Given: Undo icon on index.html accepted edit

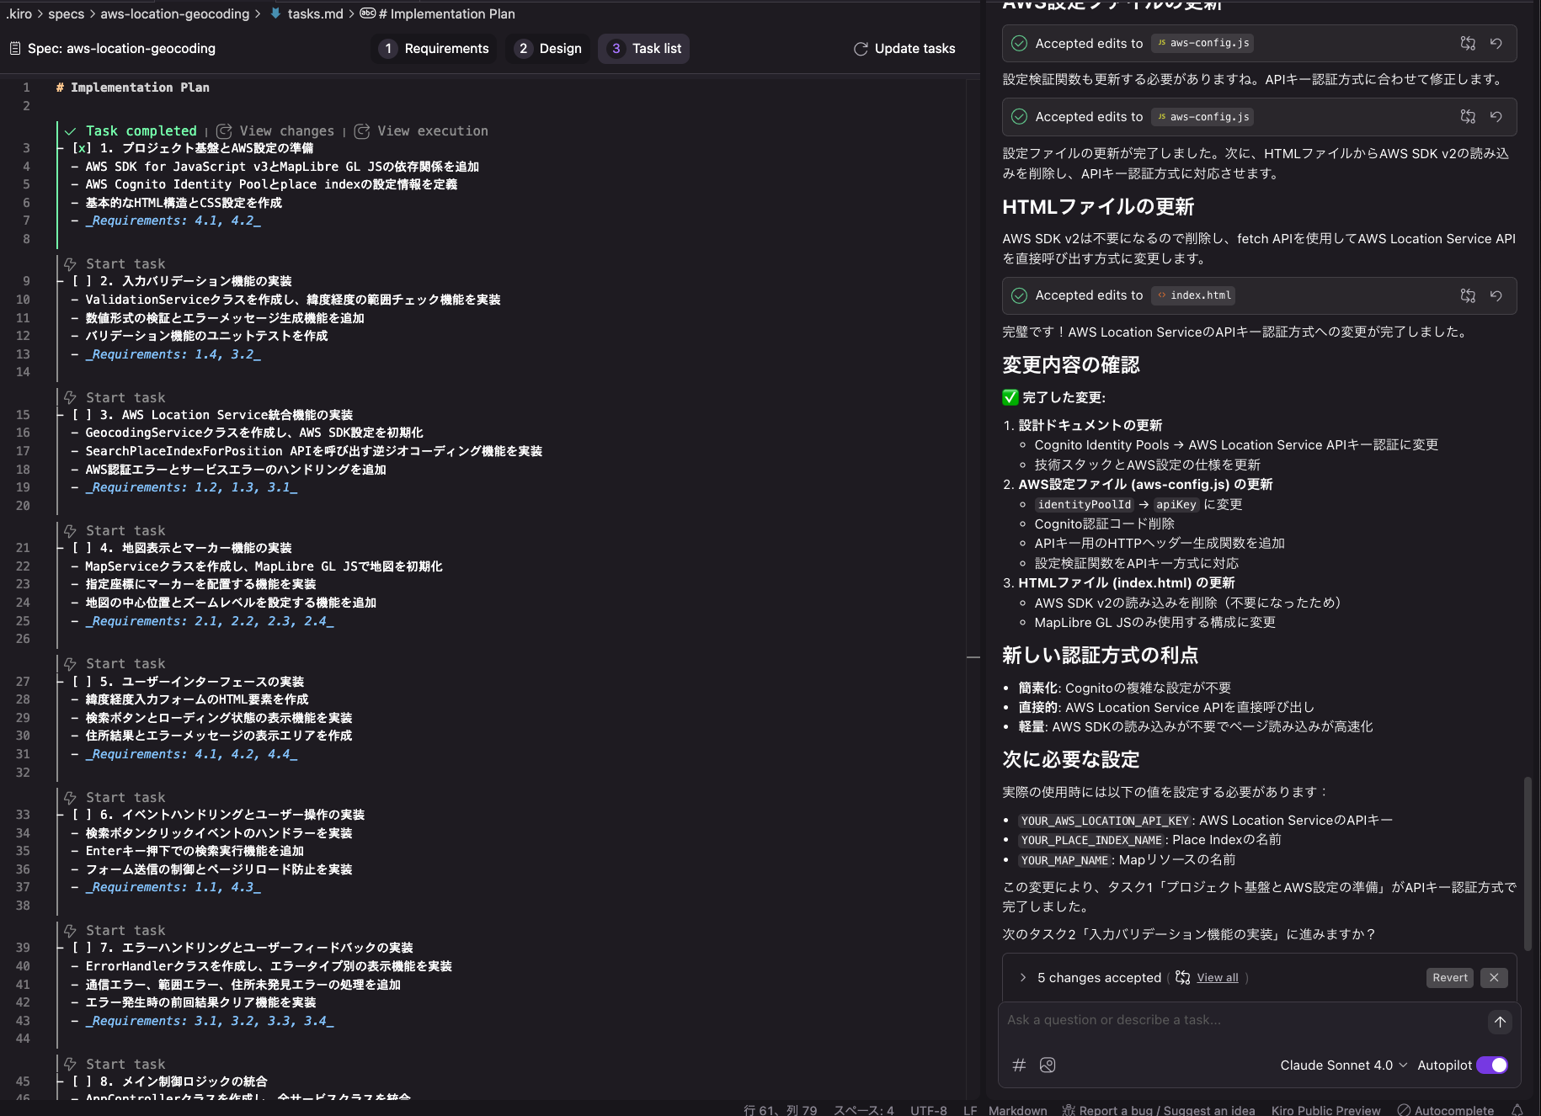Looking at the screenshot, I should (x=1496, y=295).
